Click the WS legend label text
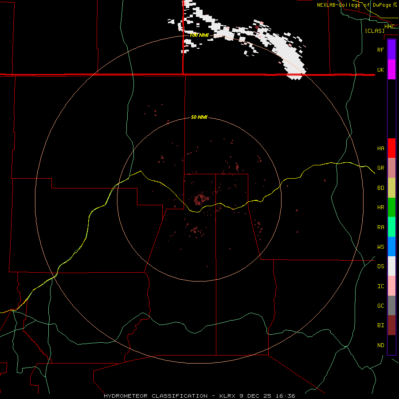The image size is (399, 399). pos(380,247)
